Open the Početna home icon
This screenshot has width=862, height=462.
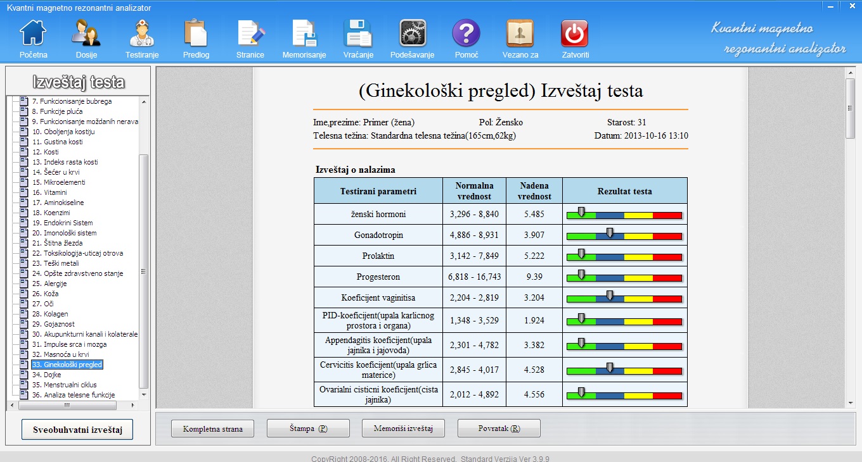[34, 34]
